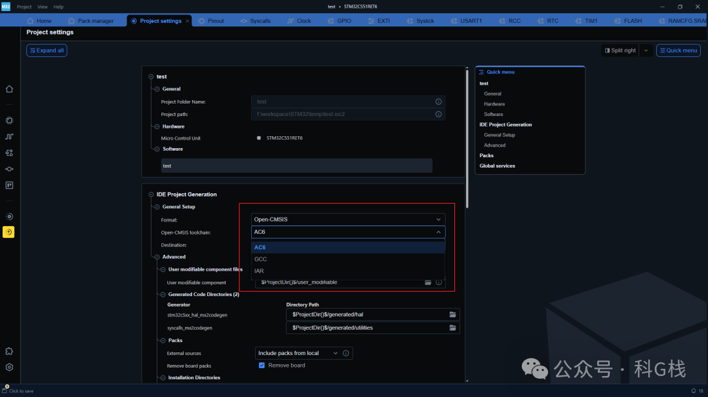Image resolution: width=708 pixels, height=397 pixels.
Task: Open settings gear icon at sidebar bottom
Action: (9, 368)
